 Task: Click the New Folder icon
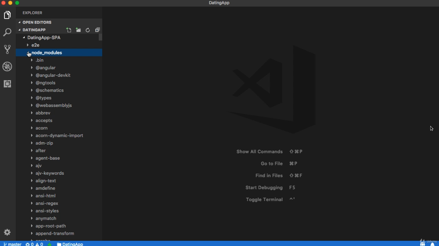[x=79, y=30]
